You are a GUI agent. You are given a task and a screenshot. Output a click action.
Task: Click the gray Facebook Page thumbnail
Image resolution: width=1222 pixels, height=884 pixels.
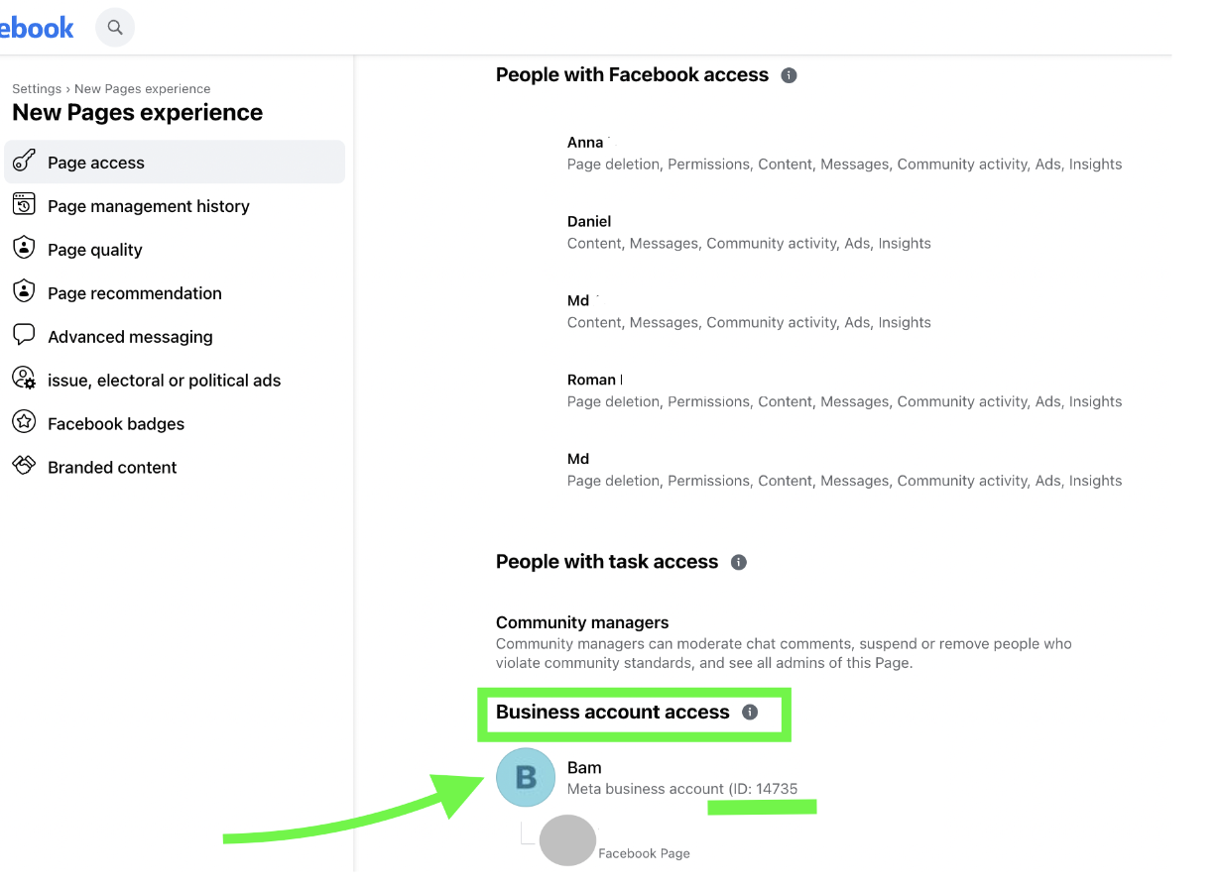567,840
